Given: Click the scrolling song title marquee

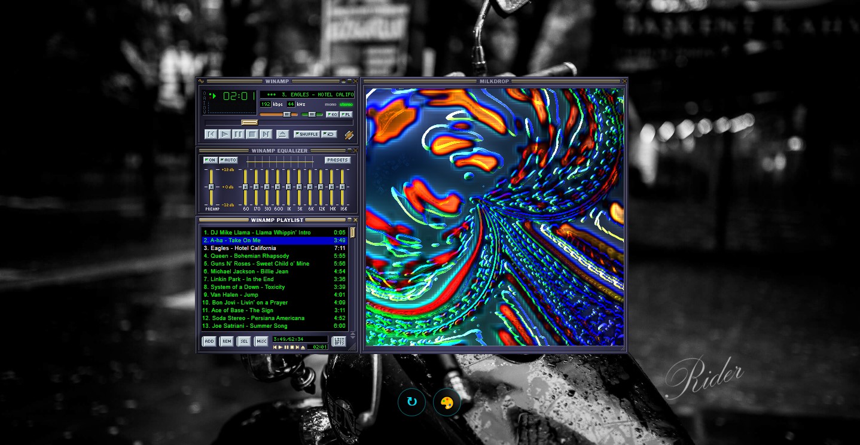Looking at the screenshot, I should (x=307, y=95).
